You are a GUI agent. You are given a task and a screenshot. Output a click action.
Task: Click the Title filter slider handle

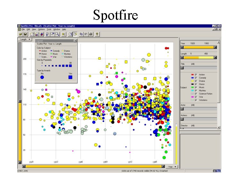(182, 68)
